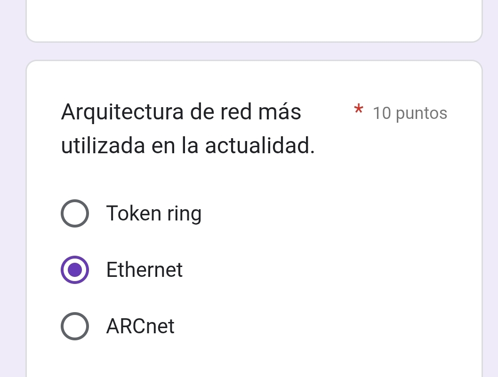Click the purple dot inside Ethernet radio
This screenshot has width=498, height=377.
(74, 270)
